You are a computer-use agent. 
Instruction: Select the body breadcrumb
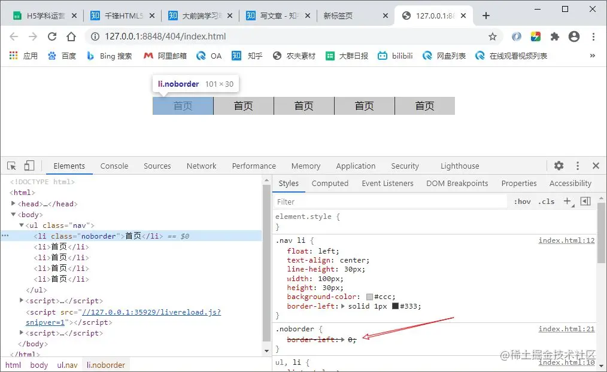[39, 365]
